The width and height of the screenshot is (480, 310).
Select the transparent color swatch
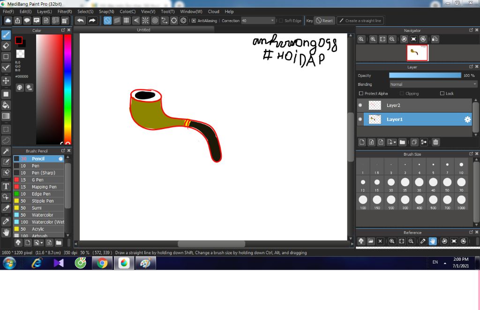20,53
